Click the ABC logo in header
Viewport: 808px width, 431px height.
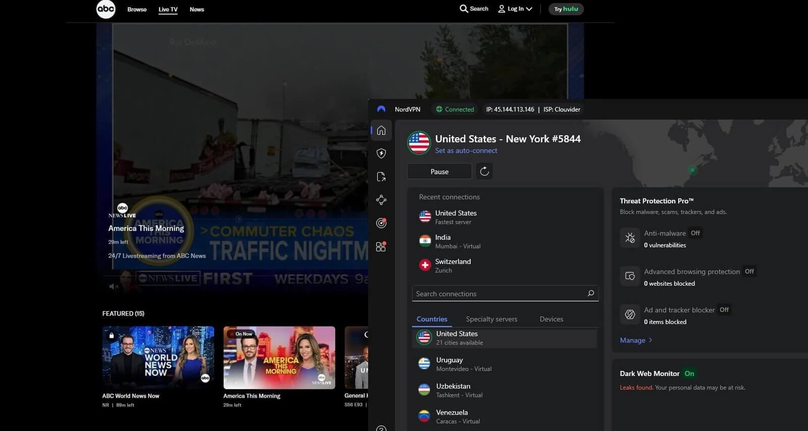click(106, 9)
